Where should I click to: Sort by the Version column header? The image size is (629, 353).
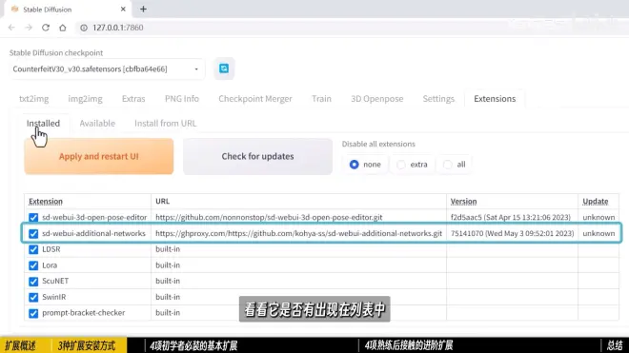coord(463,201)
